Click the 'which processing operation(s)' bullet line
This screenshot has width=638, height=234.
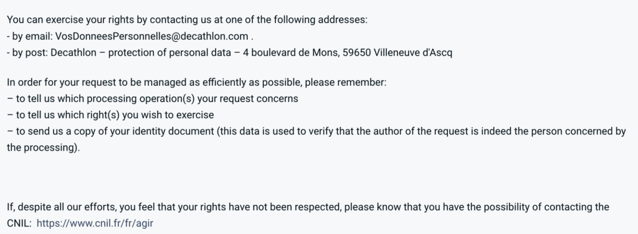[153, 99]
